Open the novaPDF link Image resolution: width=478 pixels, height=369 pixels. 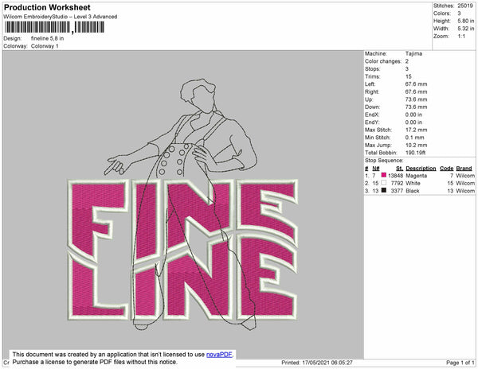(219, 355)
